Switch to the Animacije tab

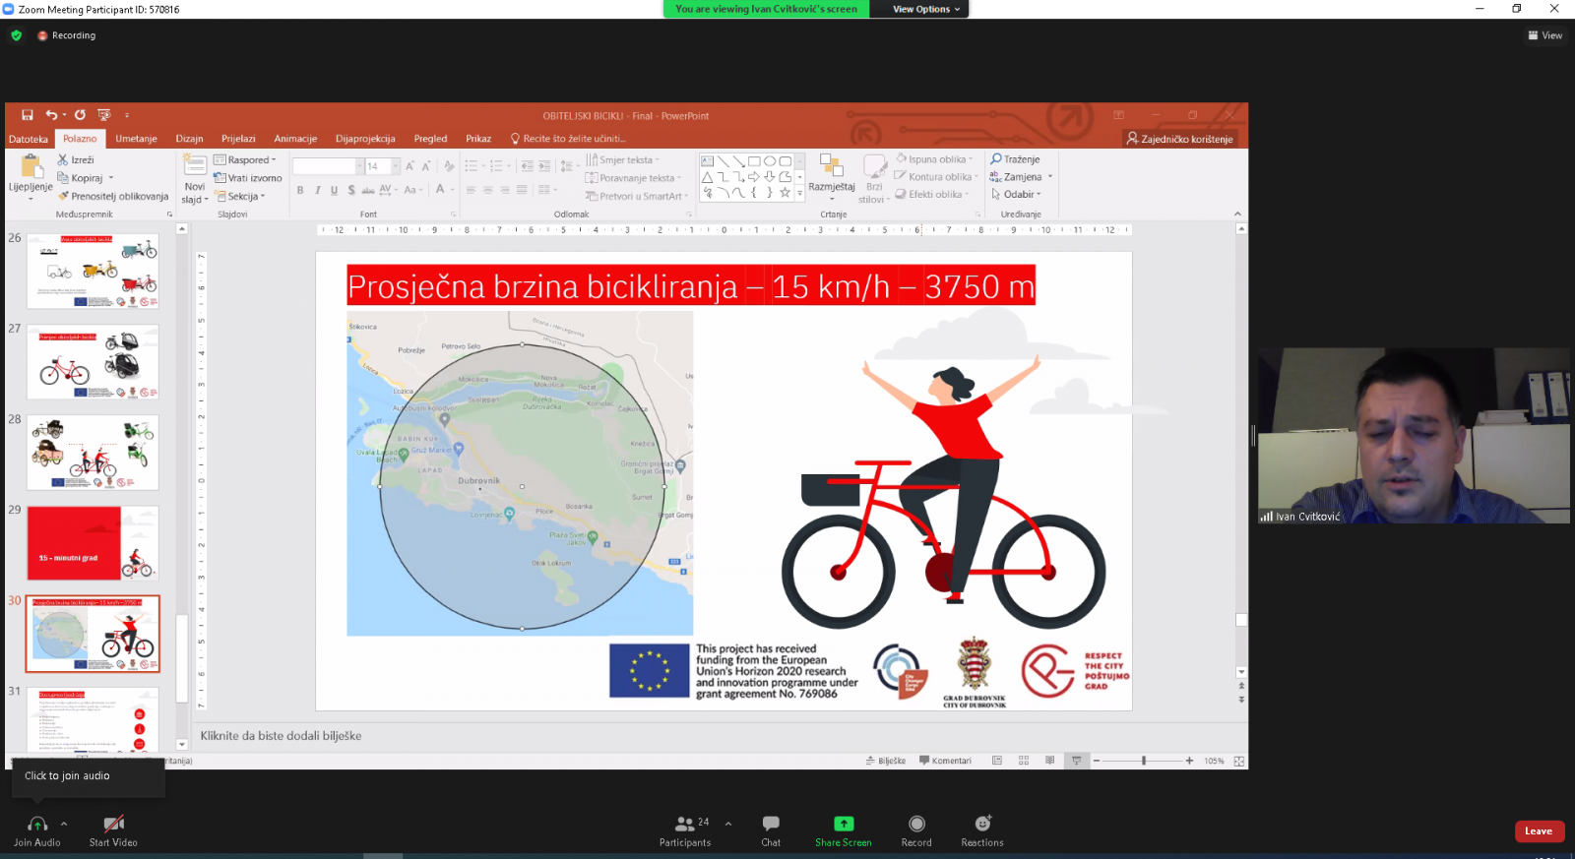click(295, 139)
